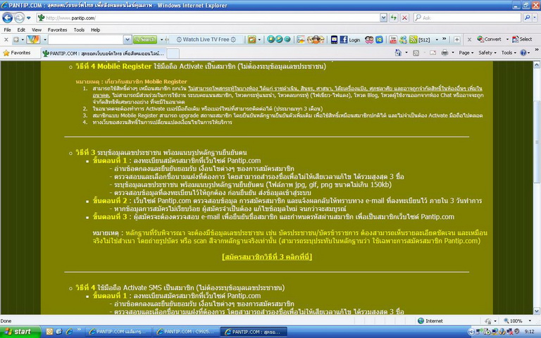Open a new blank tab
The height and width of the screenshot is (338, 541).
point(173,54)
